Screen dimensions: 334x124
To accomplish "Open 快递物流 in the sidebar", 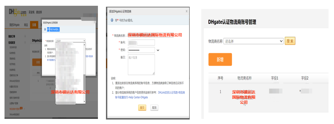I will 12,70.
